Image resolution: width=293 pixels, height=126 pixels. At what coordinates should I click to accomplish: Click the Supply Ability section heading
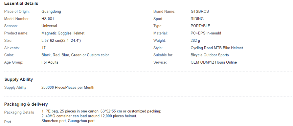click(x=19, y=79)
